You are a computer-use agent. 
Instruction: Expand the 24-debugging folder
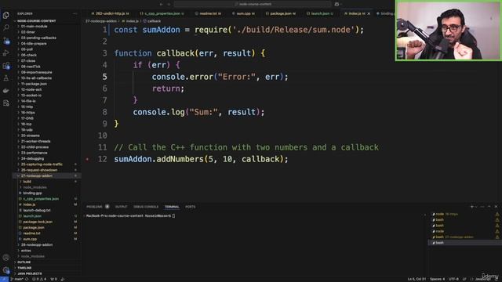coord(32,158)
